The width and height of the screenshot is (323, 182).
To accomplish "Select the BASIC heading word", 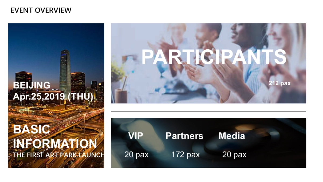I will 31,130.
